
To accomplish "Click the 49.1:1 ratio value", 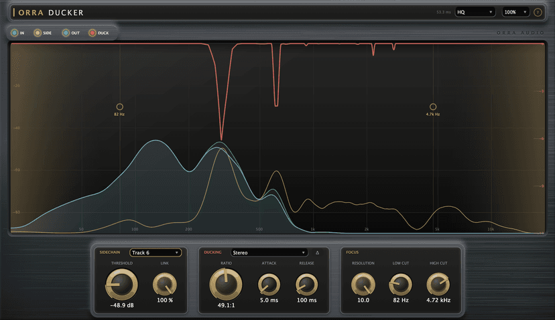I will tap(226, 305).
